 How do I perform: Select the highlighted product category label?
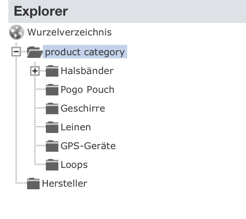[85, 52]
